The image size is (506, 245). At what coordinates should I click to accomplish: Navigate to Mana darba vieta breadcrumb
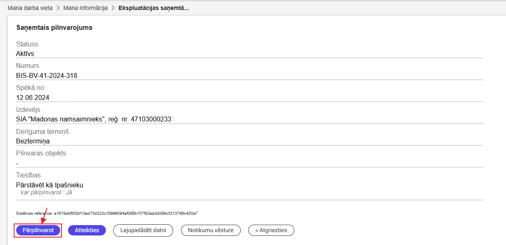point(30,8)
